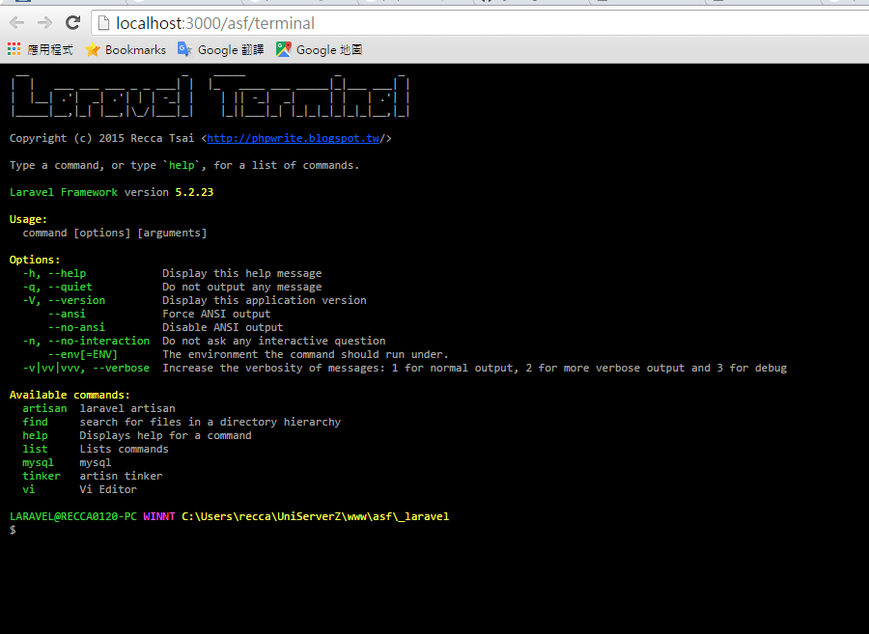Click 'Force ANSI output' description
Image resolution: width=869 pixels, height=634 pixels.
click(x=216, y=314)
